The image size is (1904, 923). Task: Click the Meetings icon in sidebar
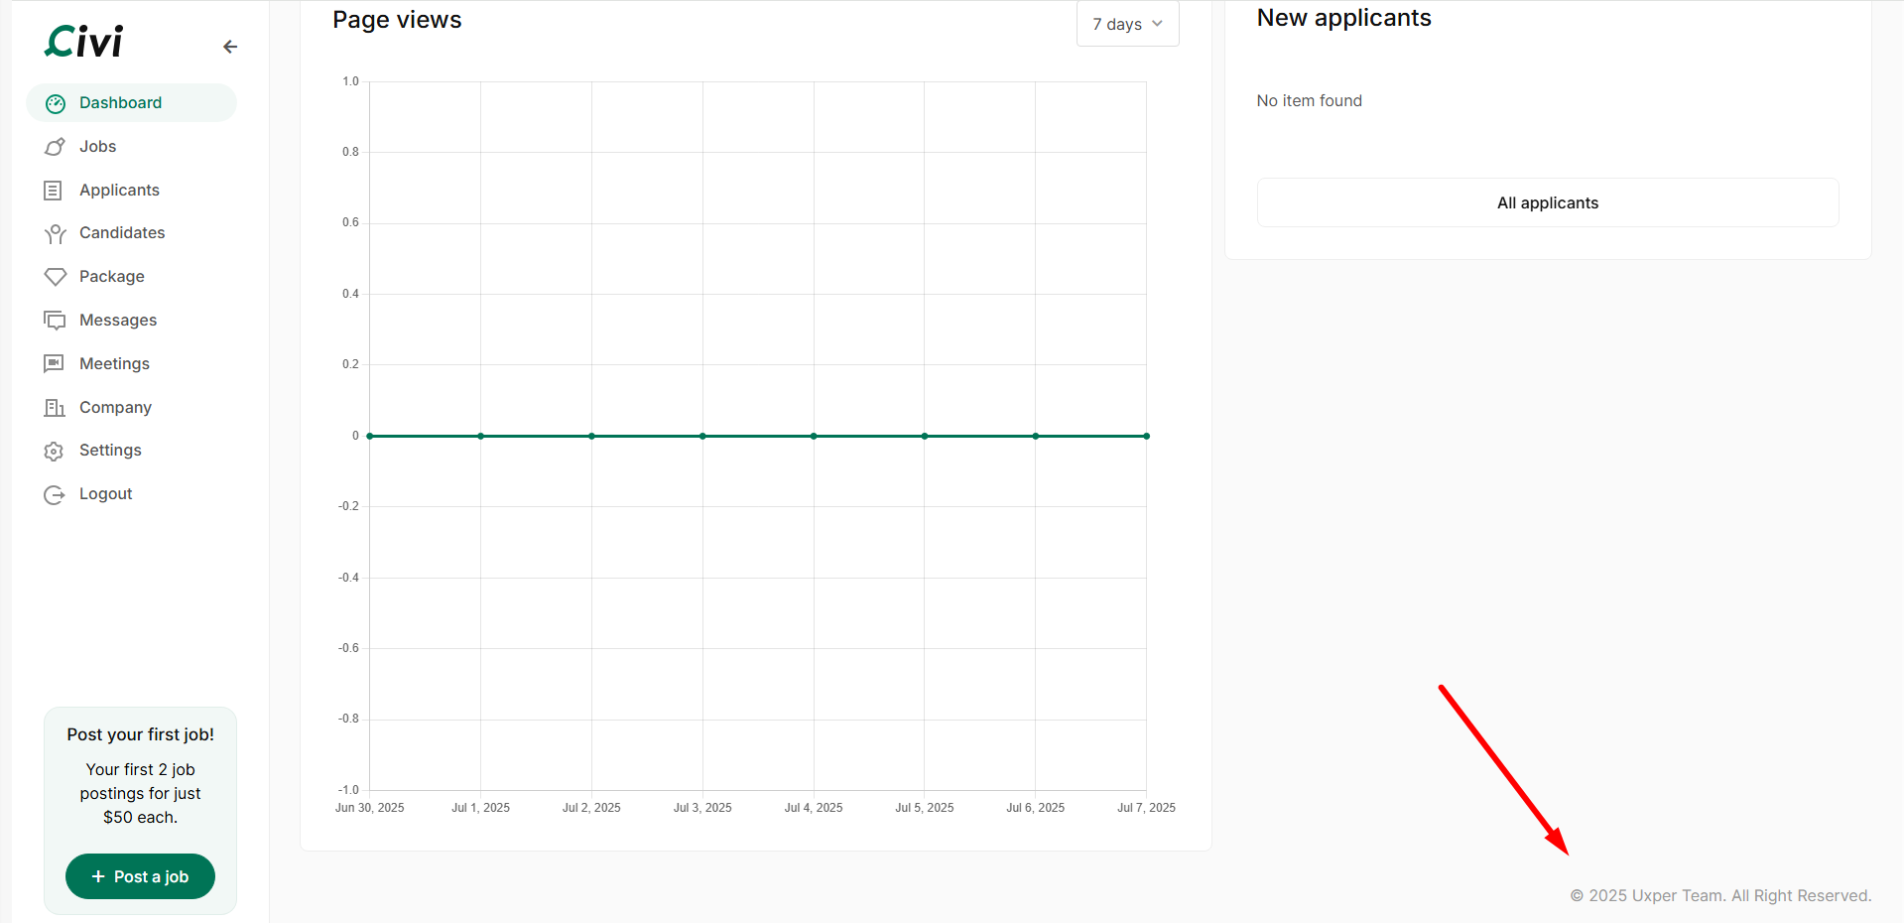pos(54,364)
